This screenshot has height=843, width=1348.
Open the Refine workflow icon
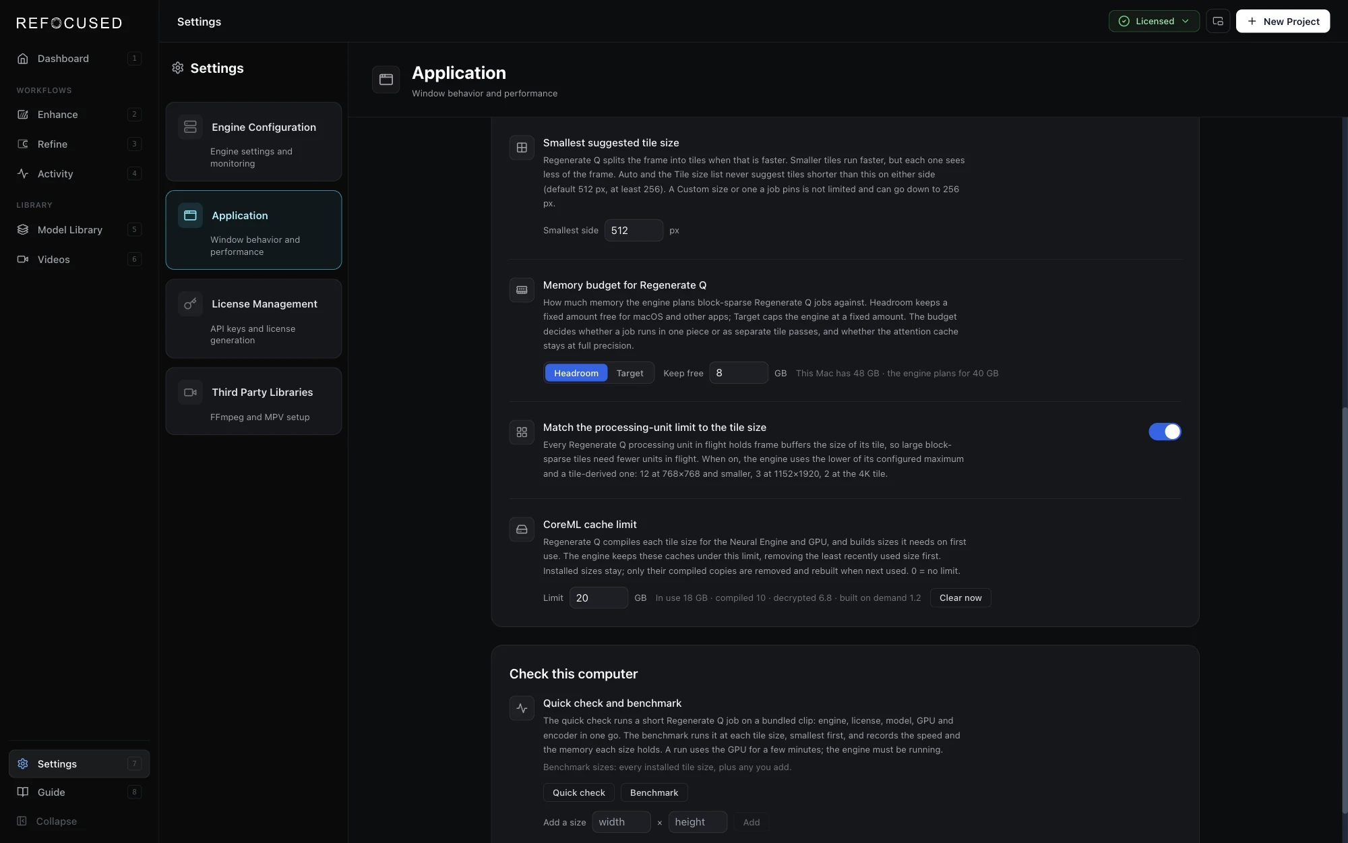tap(23, 144)
